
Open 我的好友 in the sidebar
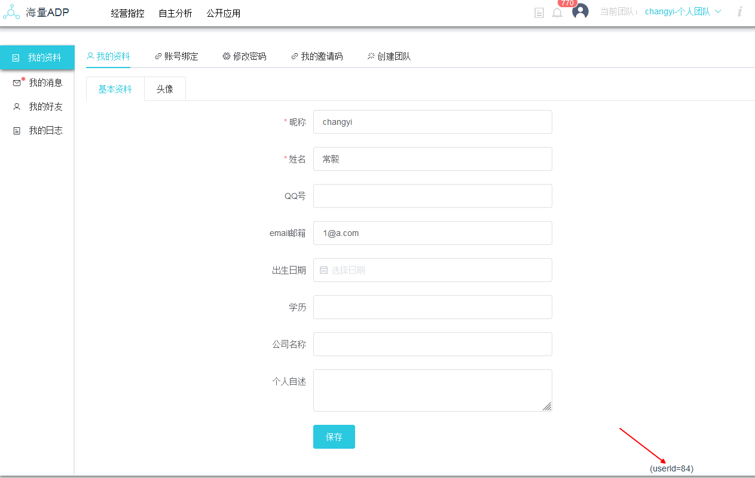click(45, 106)
